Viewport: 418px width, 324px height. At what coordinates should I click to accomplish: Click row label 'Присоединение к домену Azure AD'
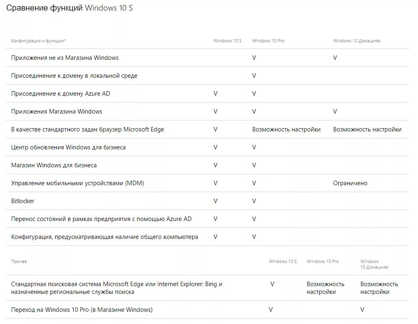coord(61,94)
